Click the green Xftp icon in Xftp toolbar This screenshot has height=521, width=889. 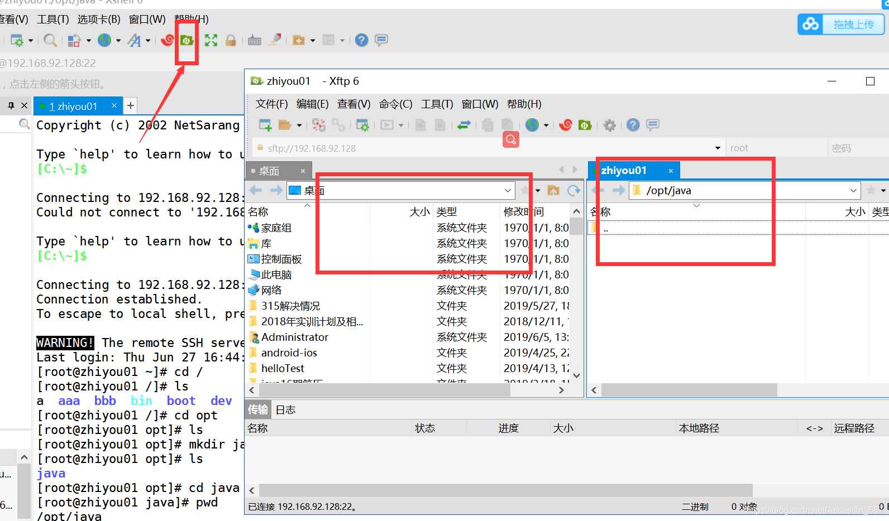[x=585, y=125]
